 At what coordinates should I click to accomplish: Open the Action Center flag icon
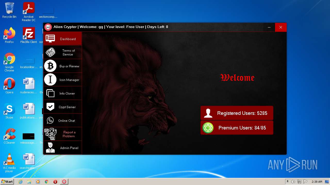306,182
